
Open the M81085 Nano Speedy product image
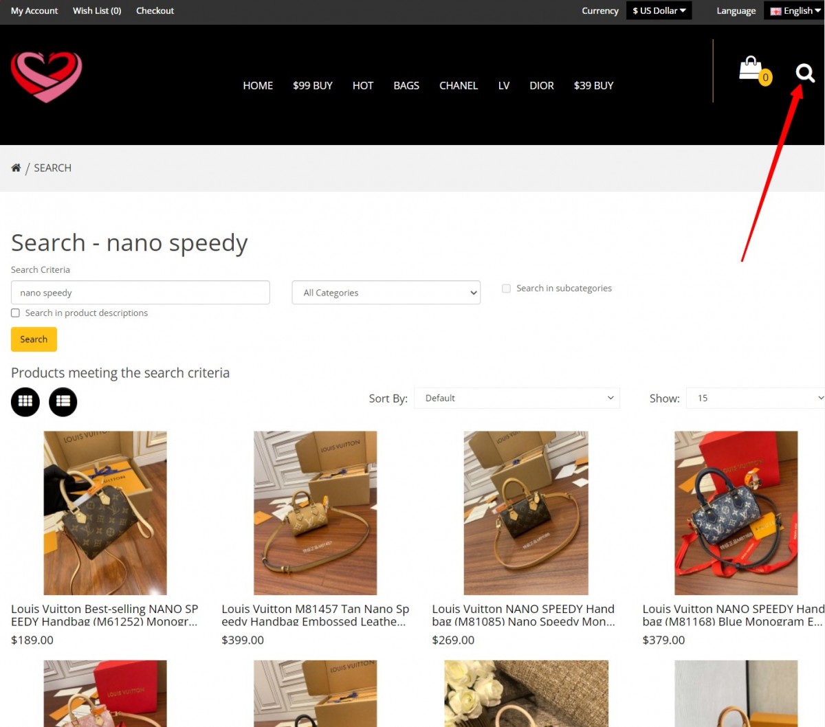[x=526, y=513]
